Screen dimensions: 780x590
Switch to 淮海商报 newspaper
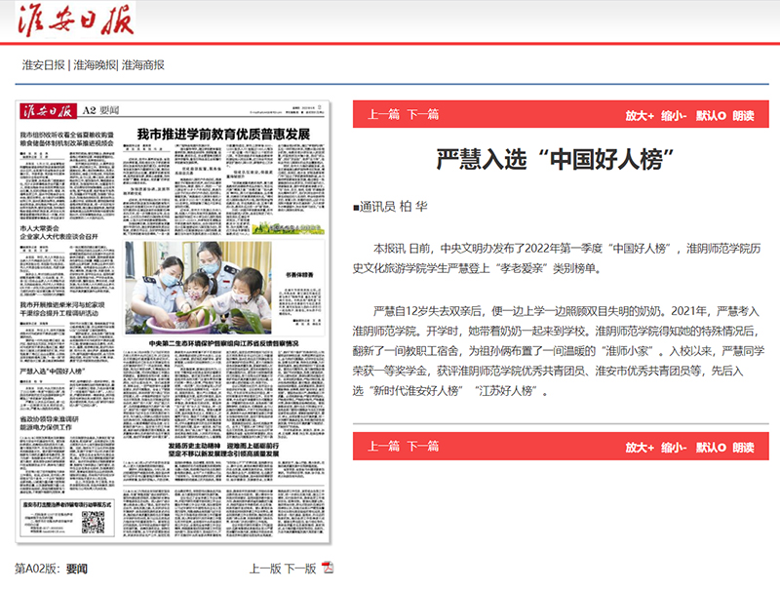143,65
